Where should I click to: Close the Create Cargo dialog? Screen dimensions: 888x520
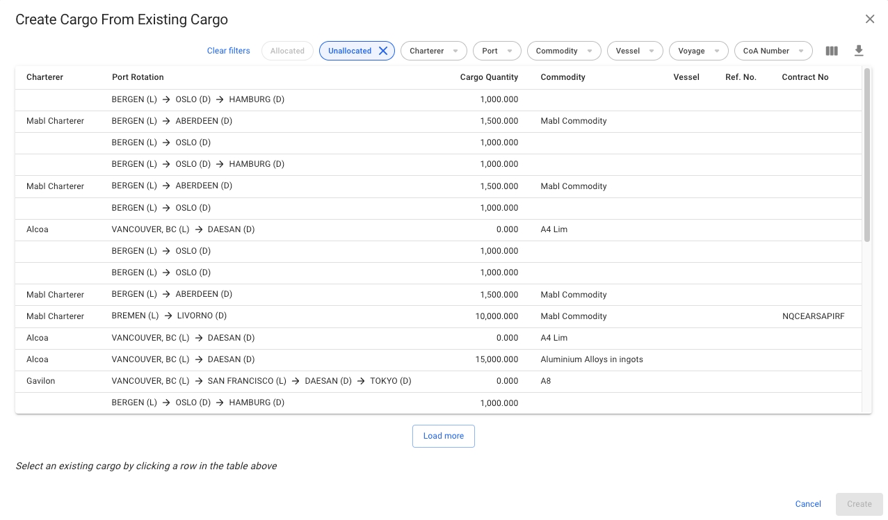[x=869, y=19]
